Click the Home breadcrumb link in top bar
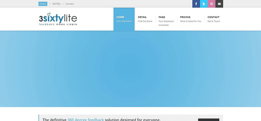This screenshot has height=121, width=261. pos(43,4)
